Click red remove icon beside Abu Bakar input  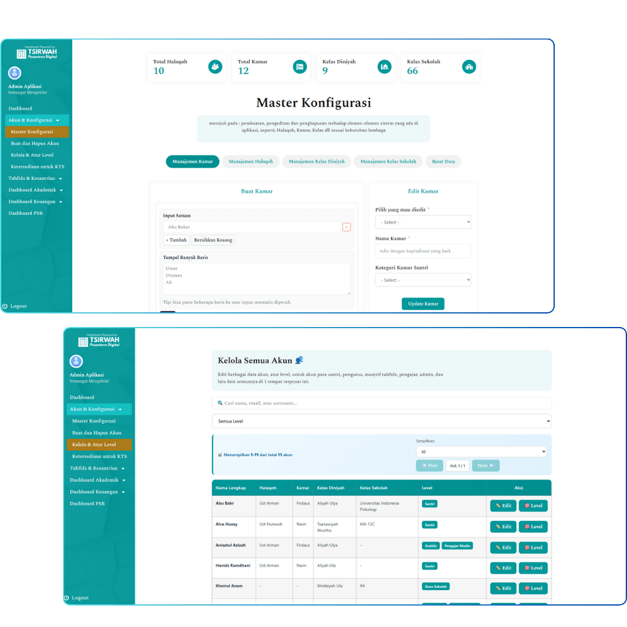[x=347, y=227]
